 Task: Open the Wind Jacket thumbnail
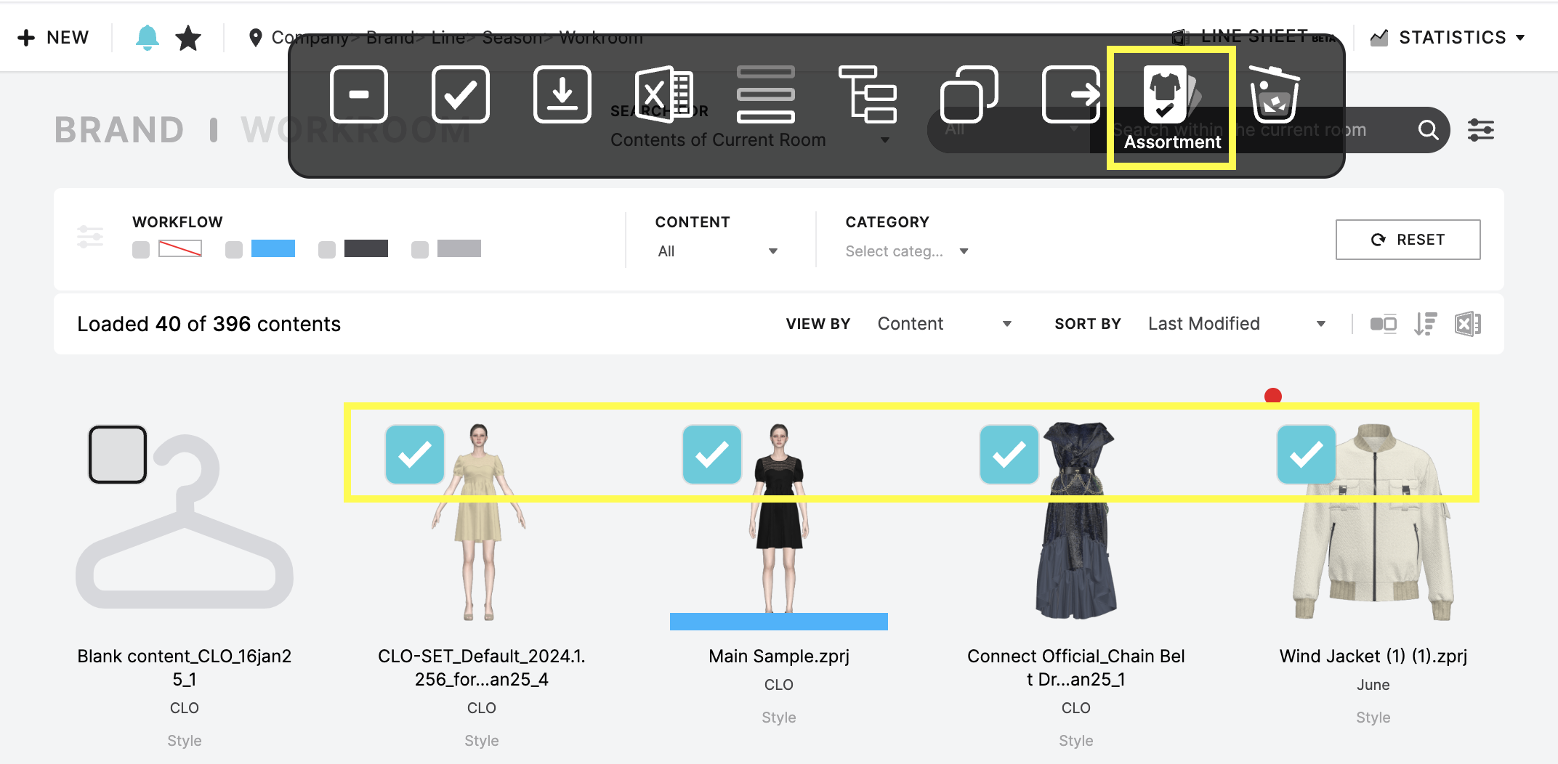[1373, 521]
